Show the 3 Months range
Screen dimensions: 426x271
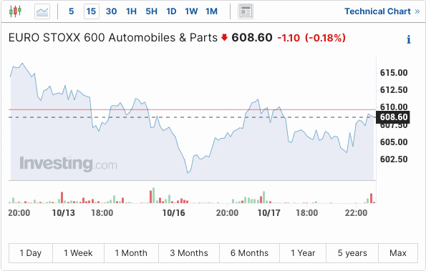pyautogui.click(x=189, y=253)
